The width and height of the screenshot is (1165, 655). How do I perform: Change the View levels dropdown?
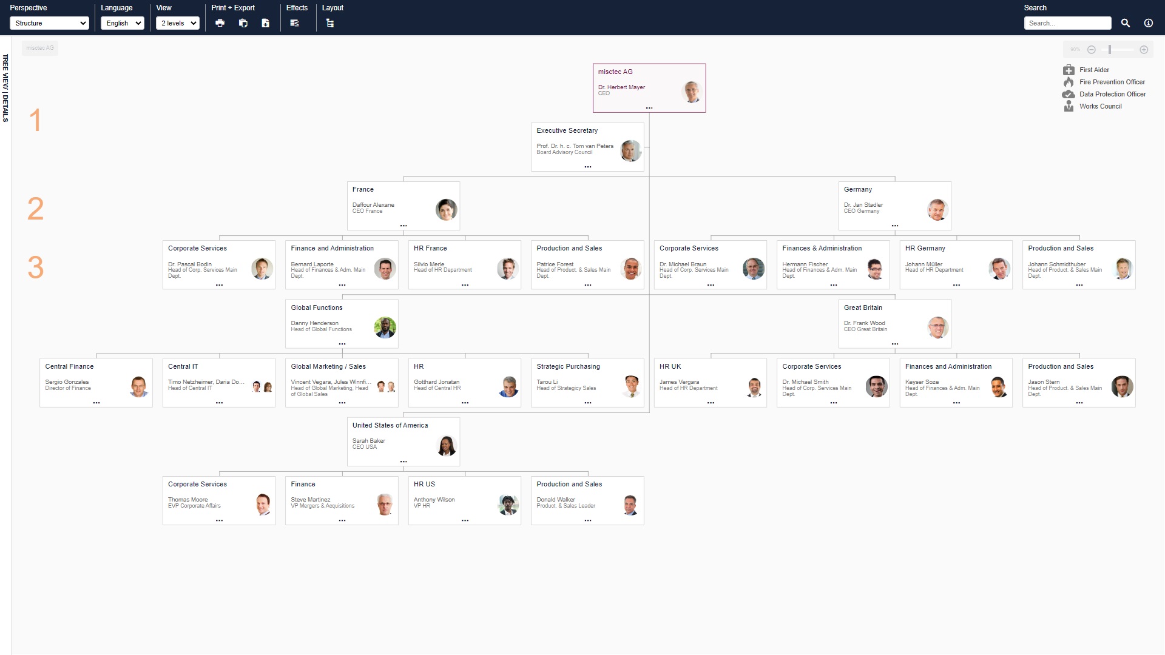coord(177,22)
